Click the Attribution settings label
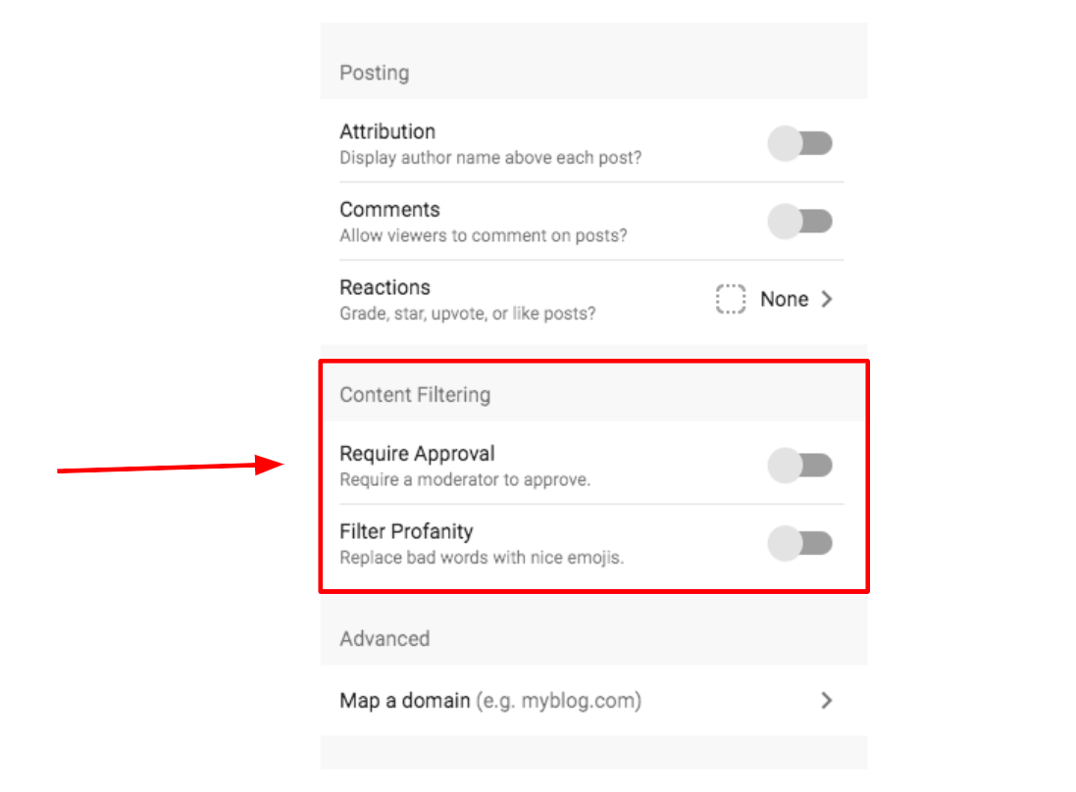 [x=387, y=131]
